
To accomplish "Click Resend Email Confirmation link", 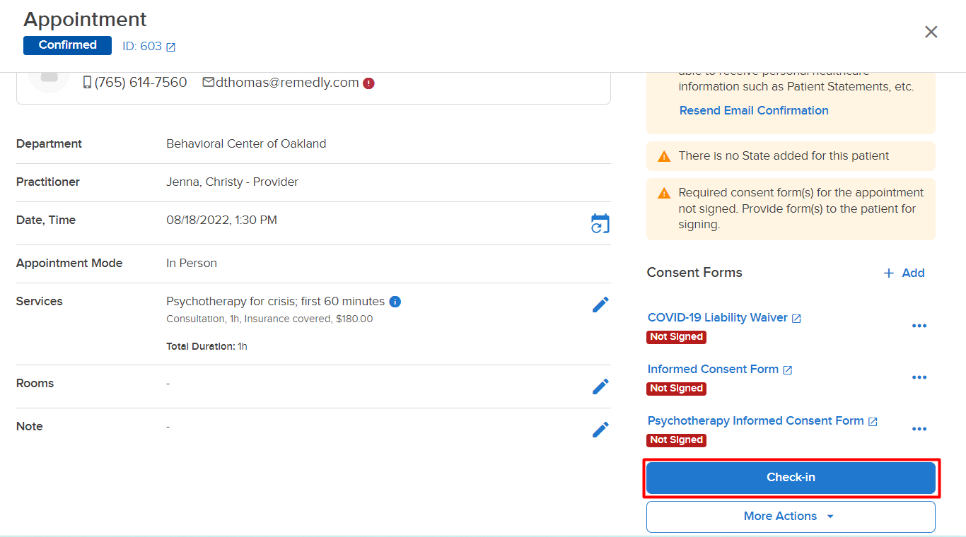I will click(754, 110).
